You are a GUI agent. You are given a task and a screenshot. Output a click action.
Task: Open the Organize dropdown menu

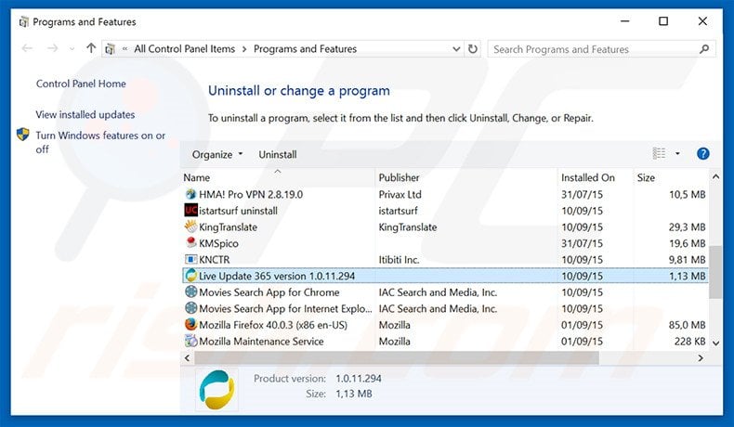pyautogui.click(x=217, y=154)
